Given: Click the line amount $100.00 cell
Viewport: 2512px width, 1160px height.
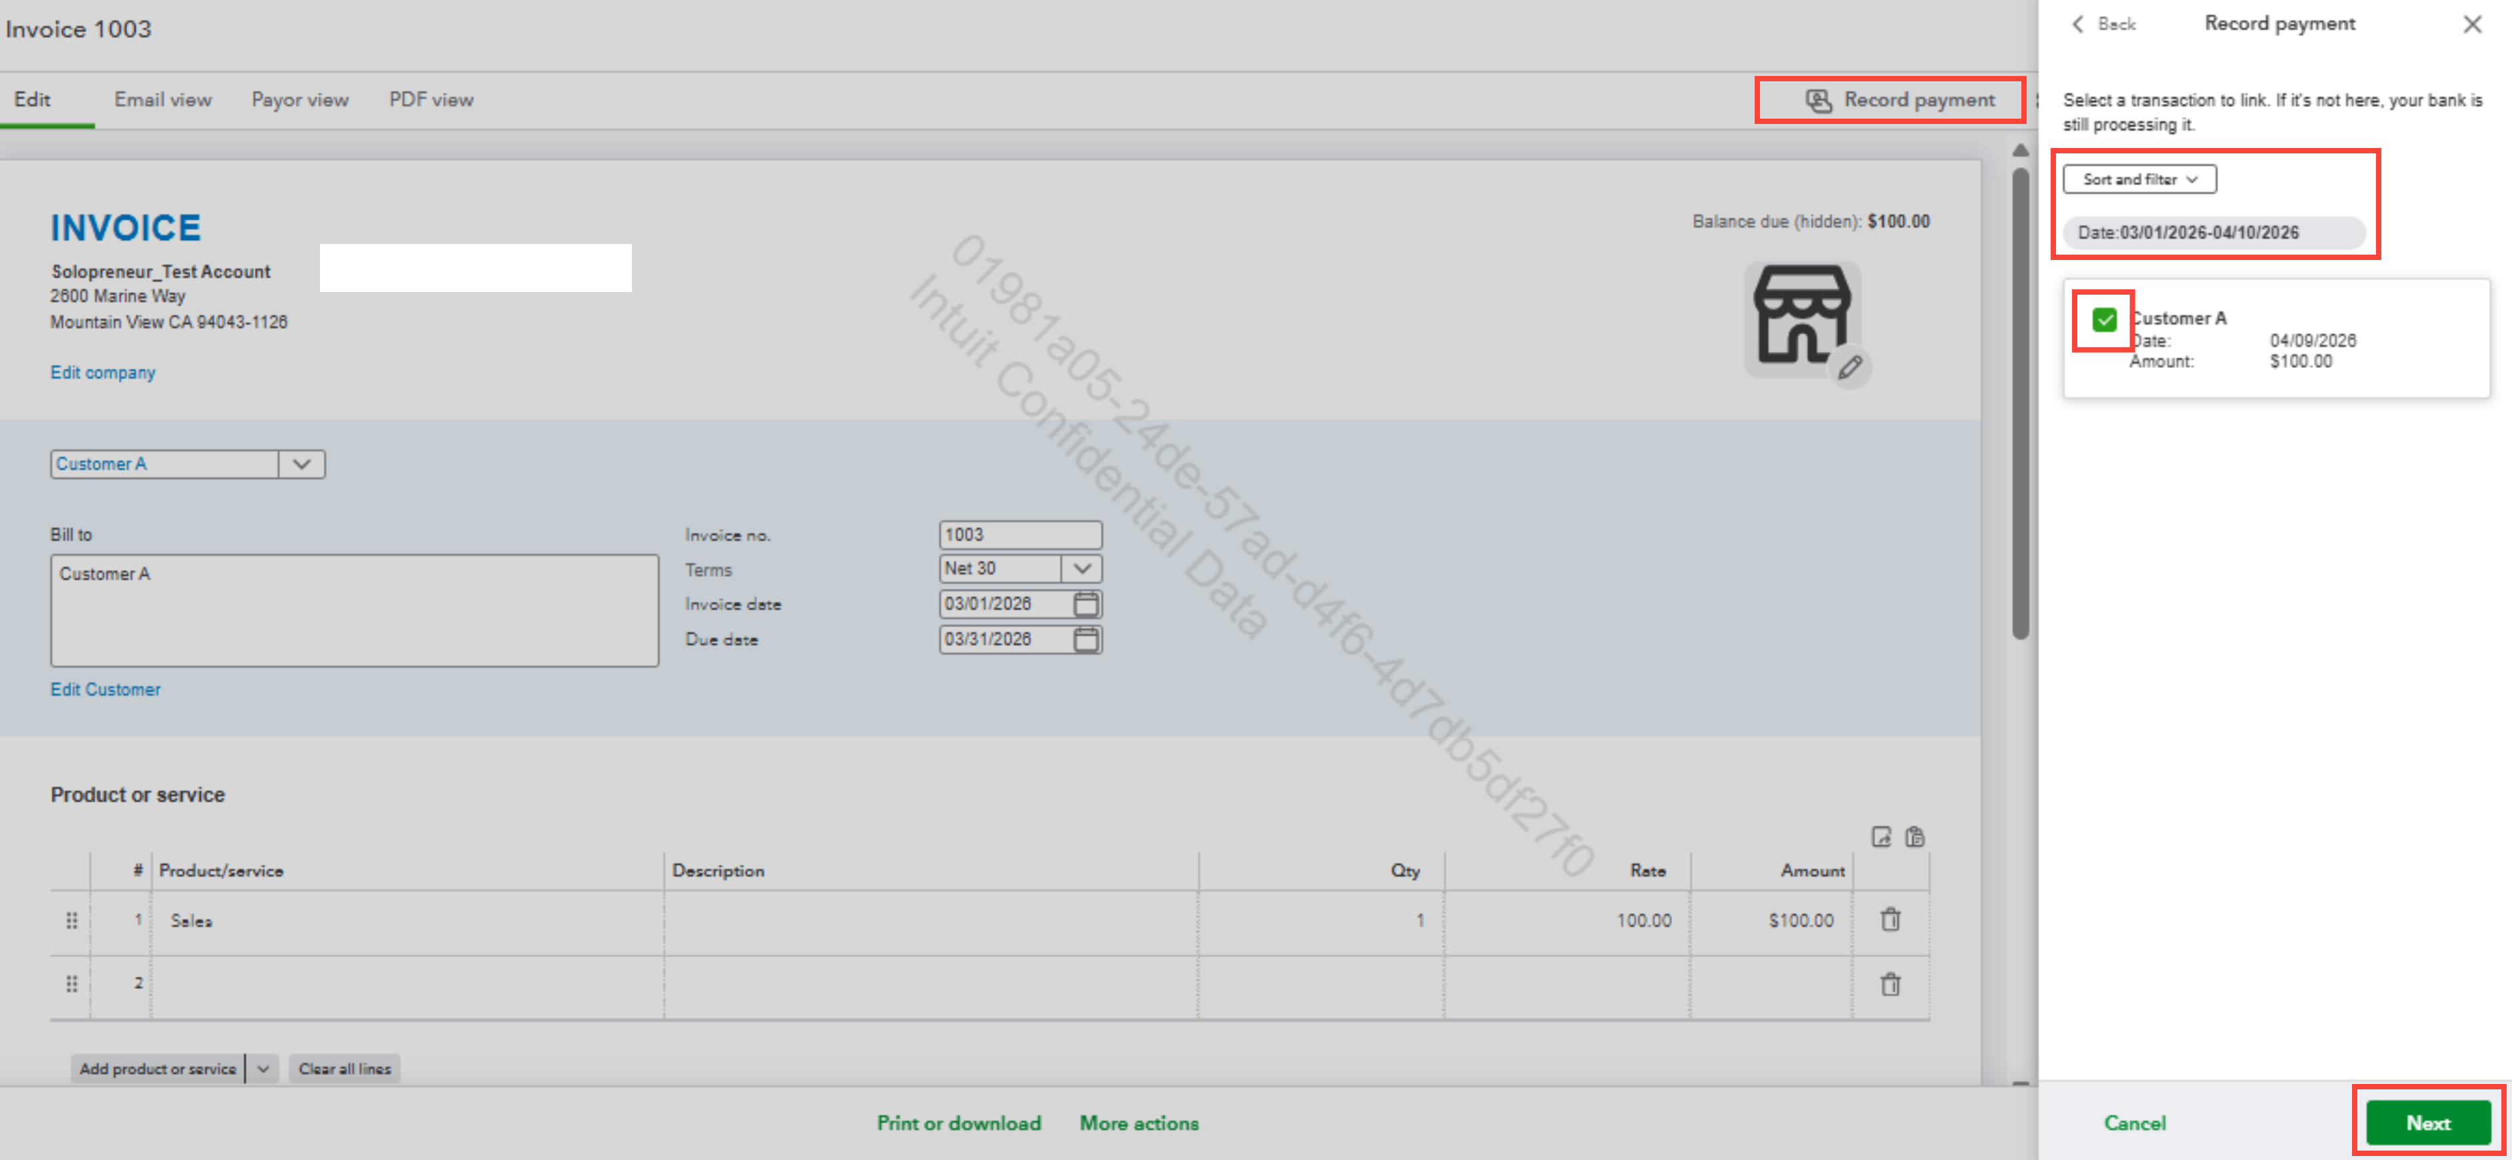Looking at the screenshot, I should [1771, 921].
